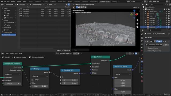Switch to the Shading workspace tab

[70, 2]
